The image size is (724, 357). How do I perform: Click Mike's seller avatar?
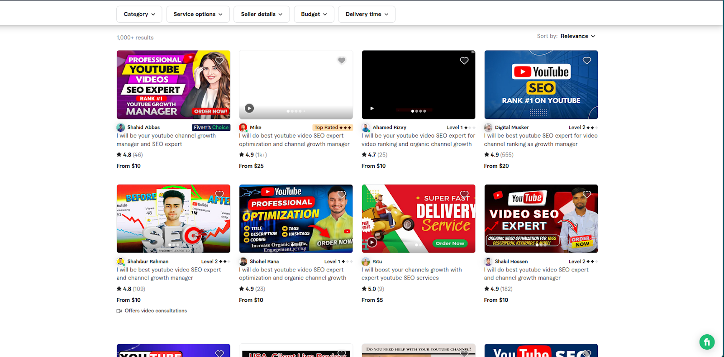pos(243,128)
